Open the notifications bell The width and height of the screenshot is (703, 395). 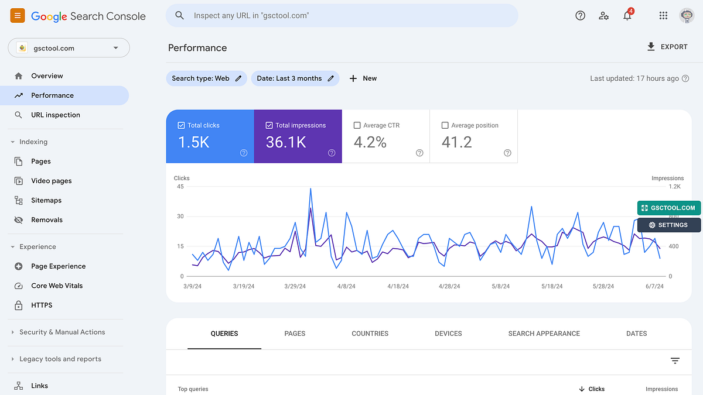(x=627, y=16)
